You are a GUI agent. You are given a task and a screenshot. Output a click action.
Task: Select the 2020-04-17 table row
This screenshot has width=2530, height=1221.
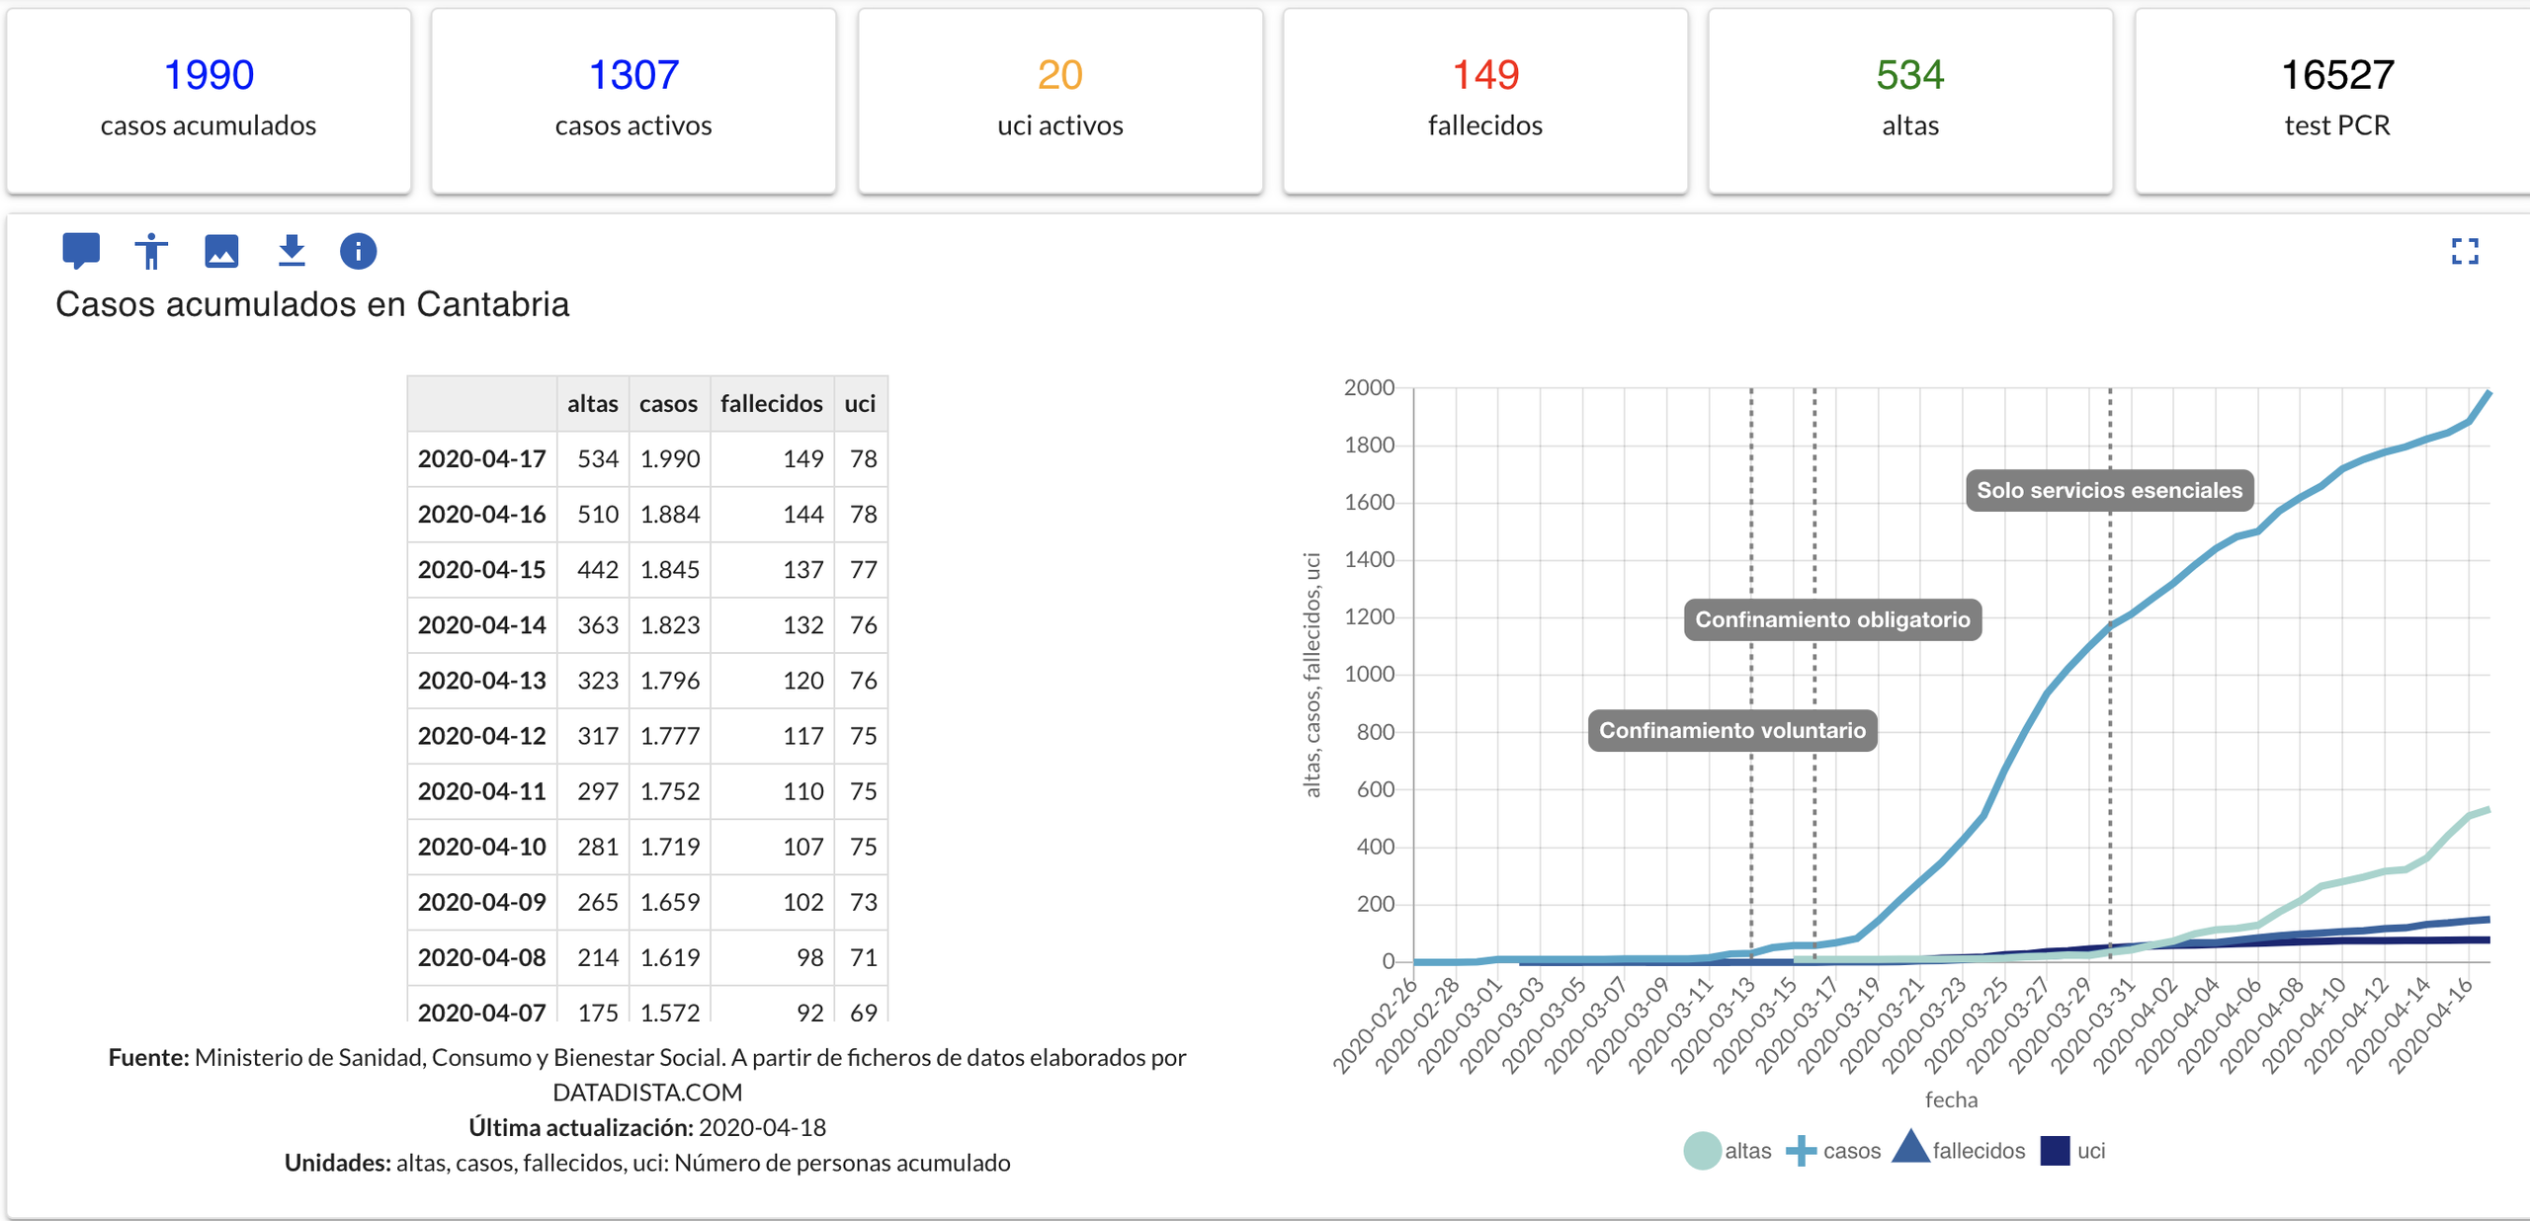pyautogui.click(x=481, y=458)
